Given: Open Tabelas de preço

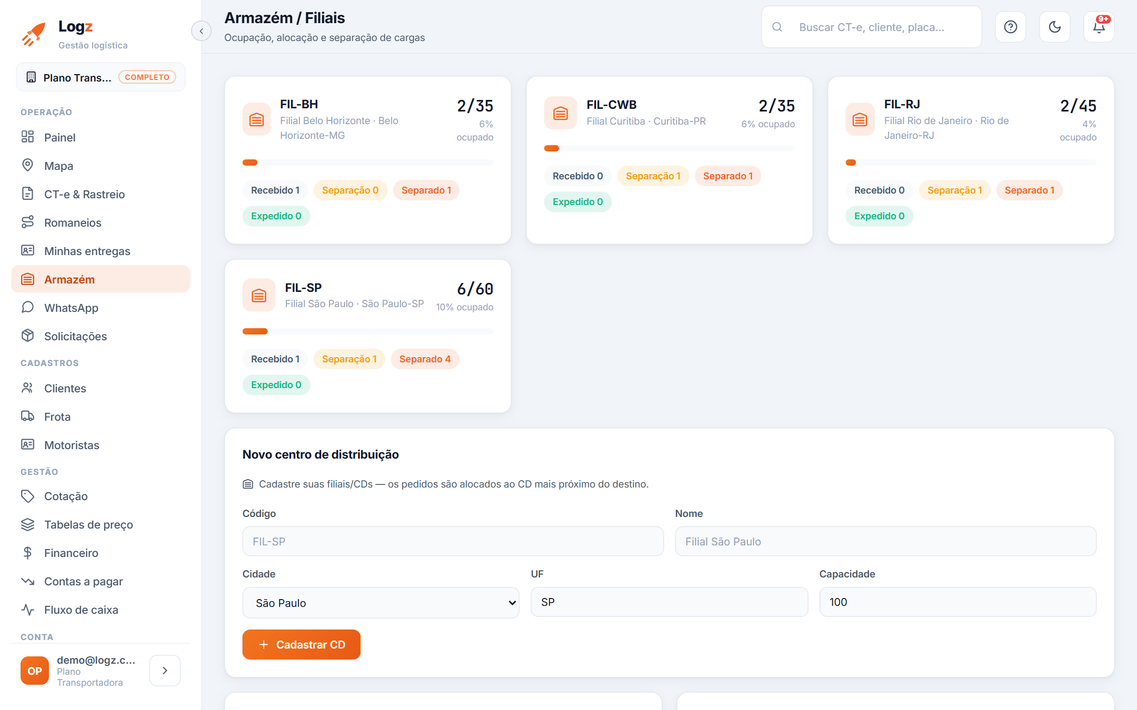Looking at the screenshot, I should pyautogui.click(x=101, y=524).
